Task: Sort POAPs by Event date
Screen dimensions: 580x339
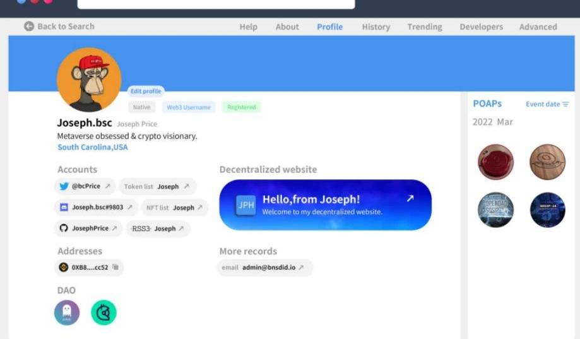Action: click(547, 104)
